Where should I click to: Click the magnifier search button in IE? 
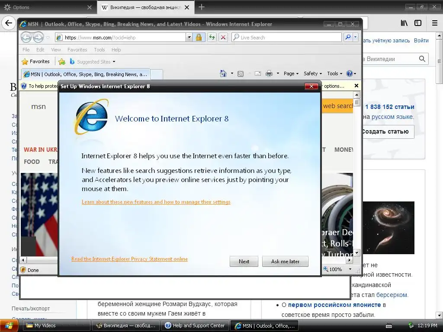pyautogui.click(x=348, y=37)
